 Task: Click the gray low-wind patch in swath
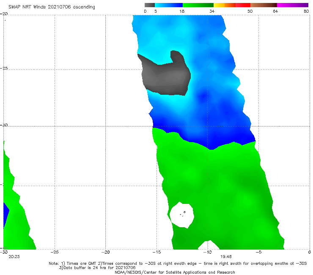point(166,76)
